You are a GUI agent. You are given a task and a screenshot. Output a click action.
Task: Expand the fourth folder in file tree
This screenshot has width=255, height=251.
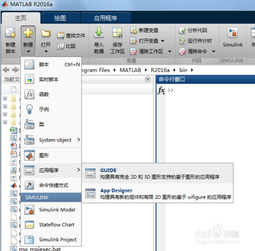pos(5,122)
